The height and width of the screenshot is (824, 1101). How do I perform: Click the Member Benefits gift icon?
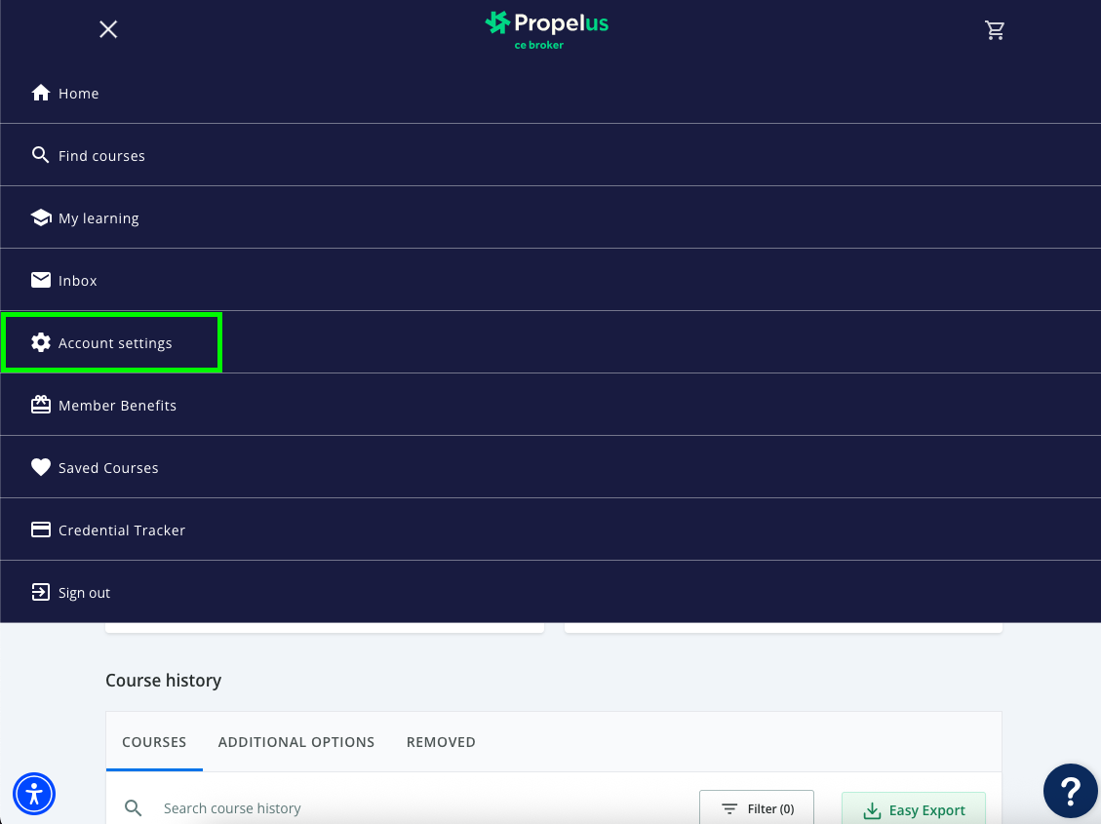(x=41, y=406)
